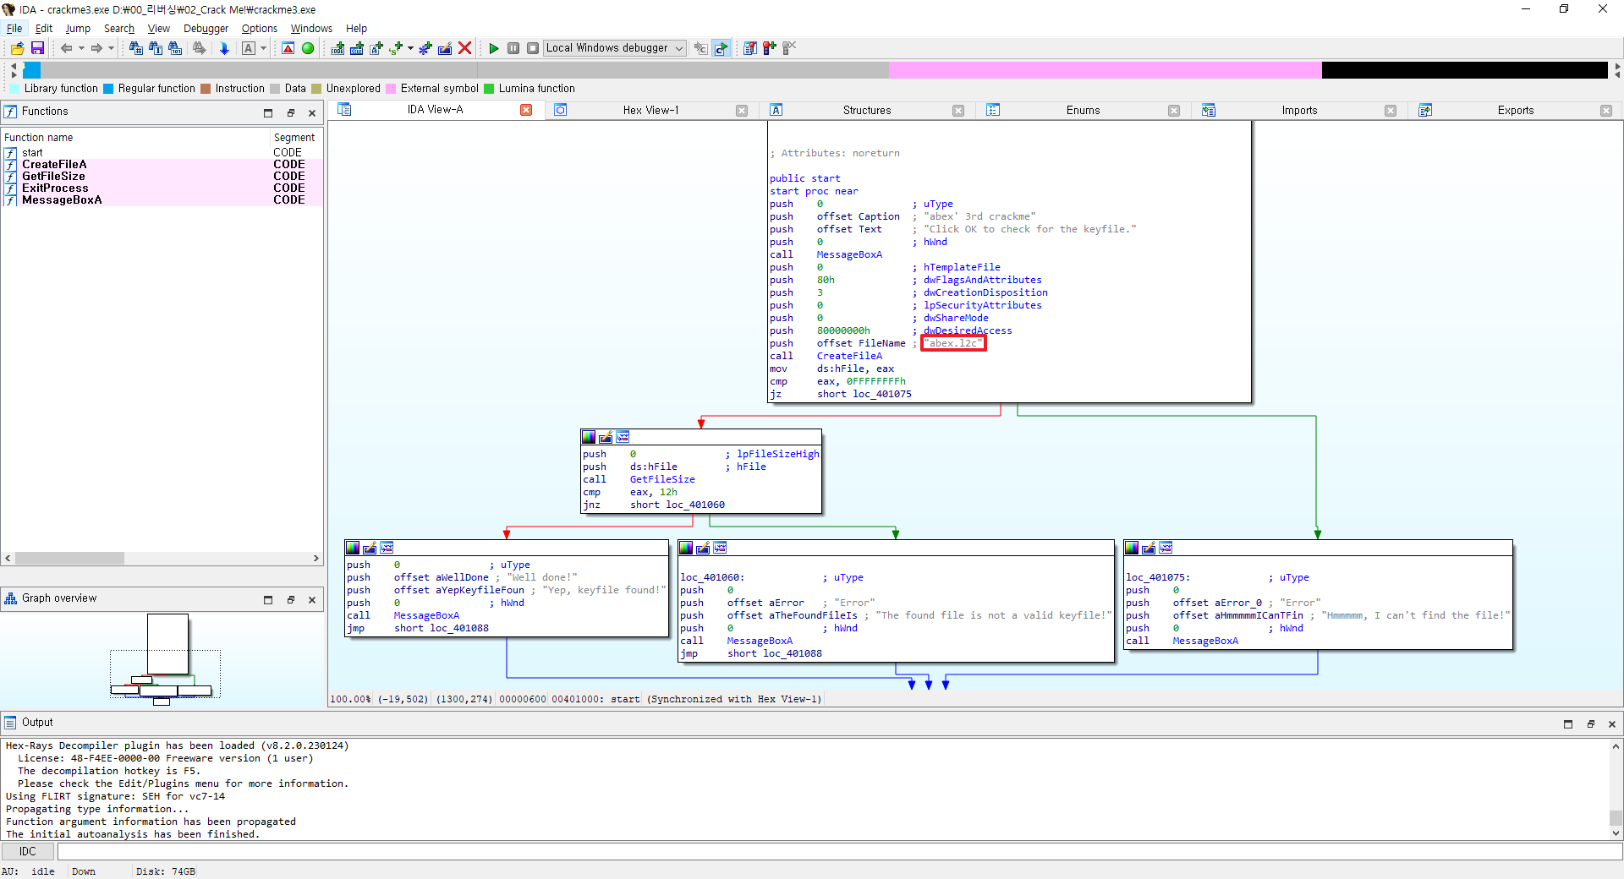The height and width of the screenshot is (879, 1624).
Task: Click the red X delete toolbar icon
Action: (464, 48)
